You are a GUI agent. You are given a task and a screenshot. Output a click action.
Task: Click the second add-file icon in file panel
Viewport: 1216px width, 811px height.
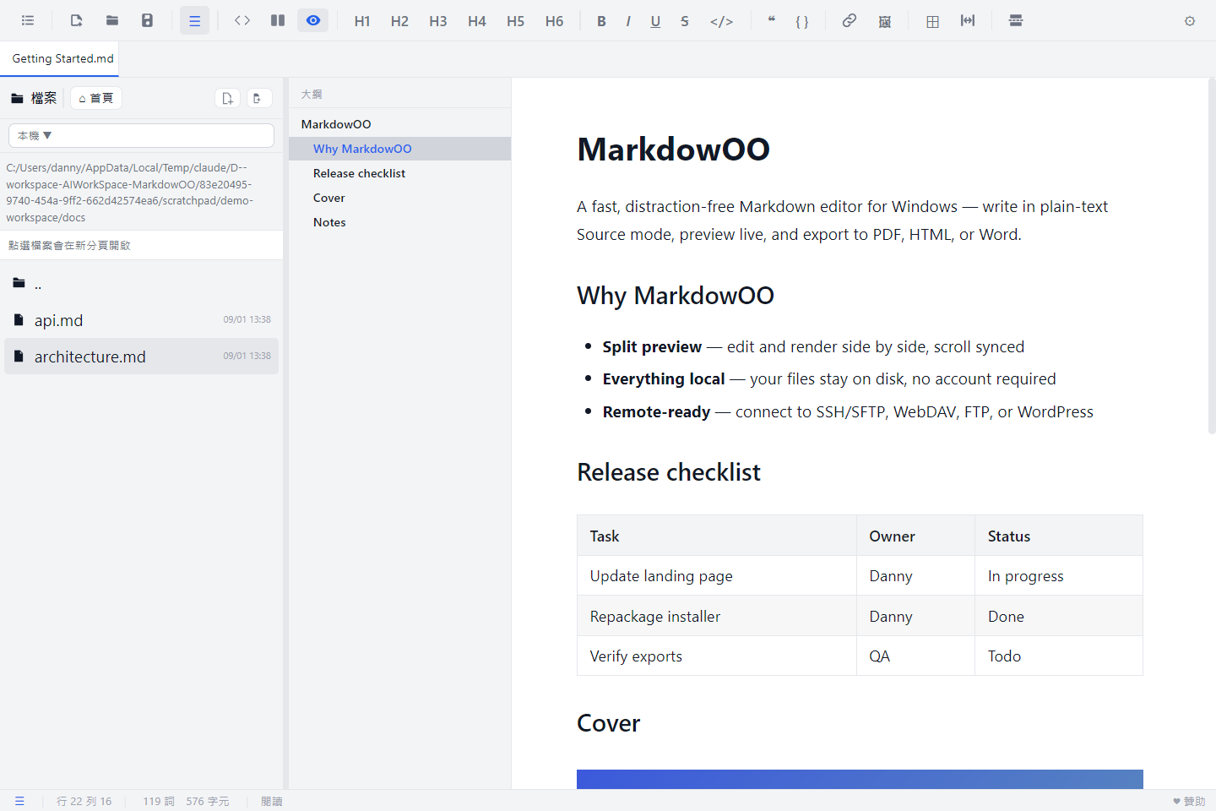point(258,99)
